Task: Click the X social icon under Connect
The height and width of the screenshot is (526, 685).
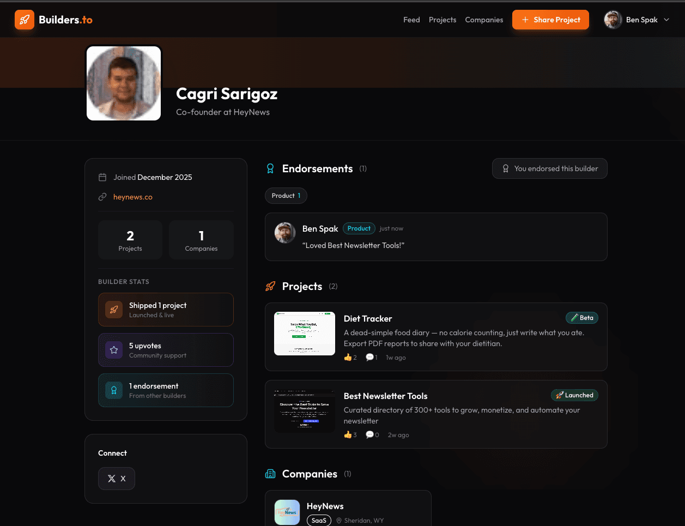Action: (112, 479)
